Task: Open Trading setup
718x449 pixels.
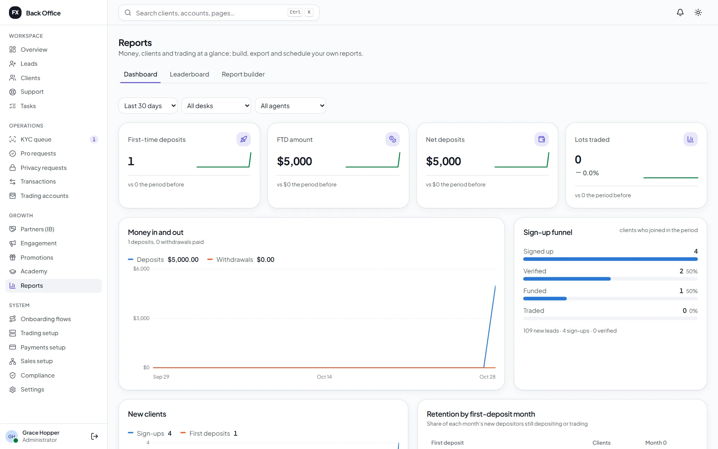Action: point(53,333)
